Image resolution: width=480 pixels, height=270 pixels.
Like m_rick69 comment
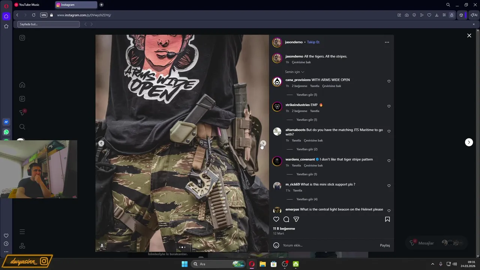click(389, 186)
